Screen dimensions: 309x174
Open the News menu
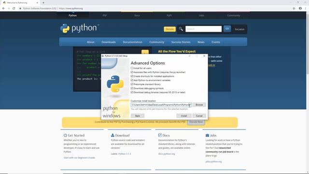(x=201, y=42)
